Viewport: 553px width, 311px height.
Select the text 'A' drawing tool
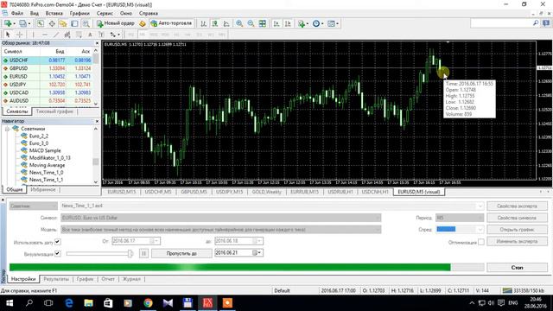pyautogui.click(x=90, y=35)
